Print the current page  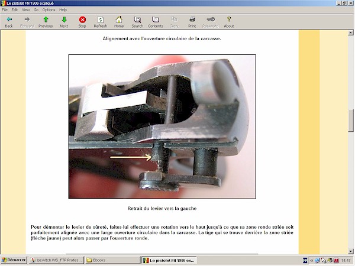point(192,22)
